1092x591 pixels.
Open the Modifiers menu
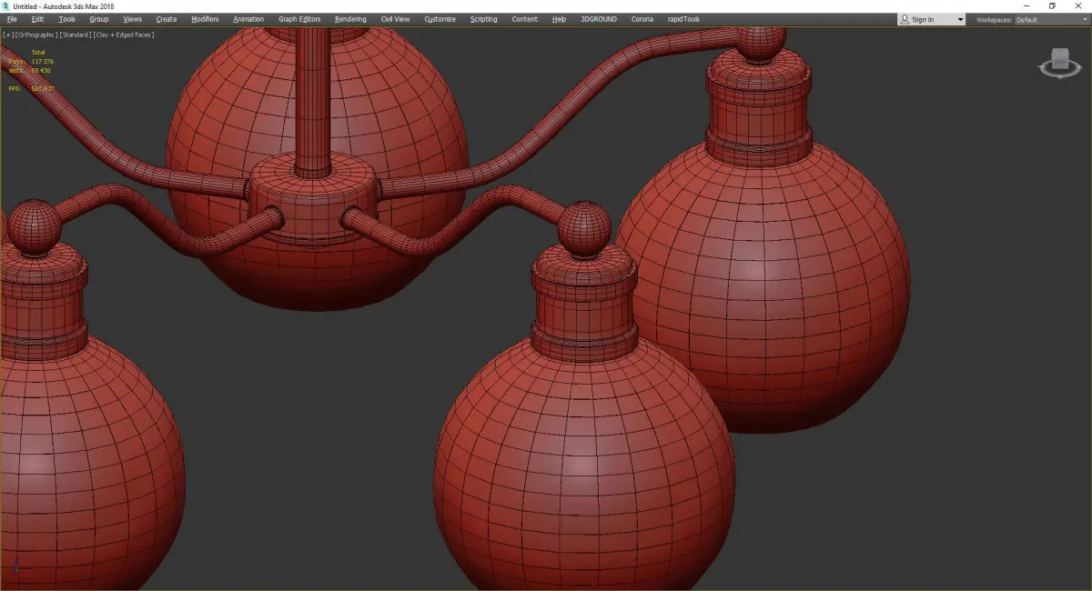[205, 19]
